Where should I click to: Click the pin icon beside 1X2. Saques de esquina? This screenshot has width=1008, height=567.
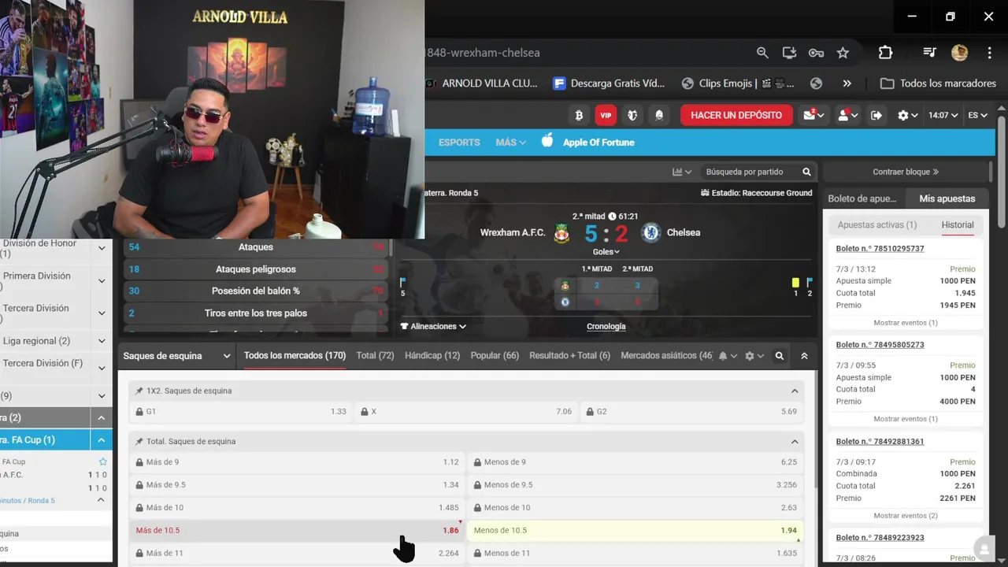[x=139, y=391]
